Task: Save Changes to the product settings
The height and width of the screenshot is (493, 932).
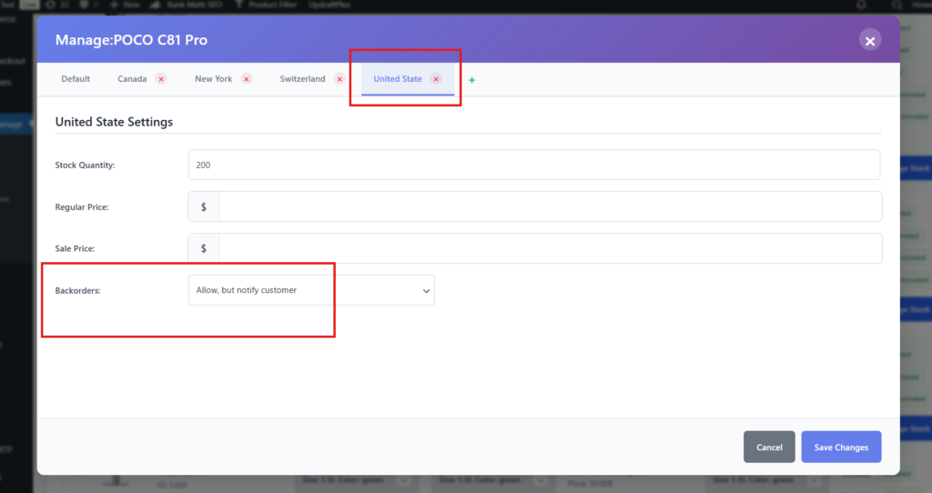Action: [841, 447]
